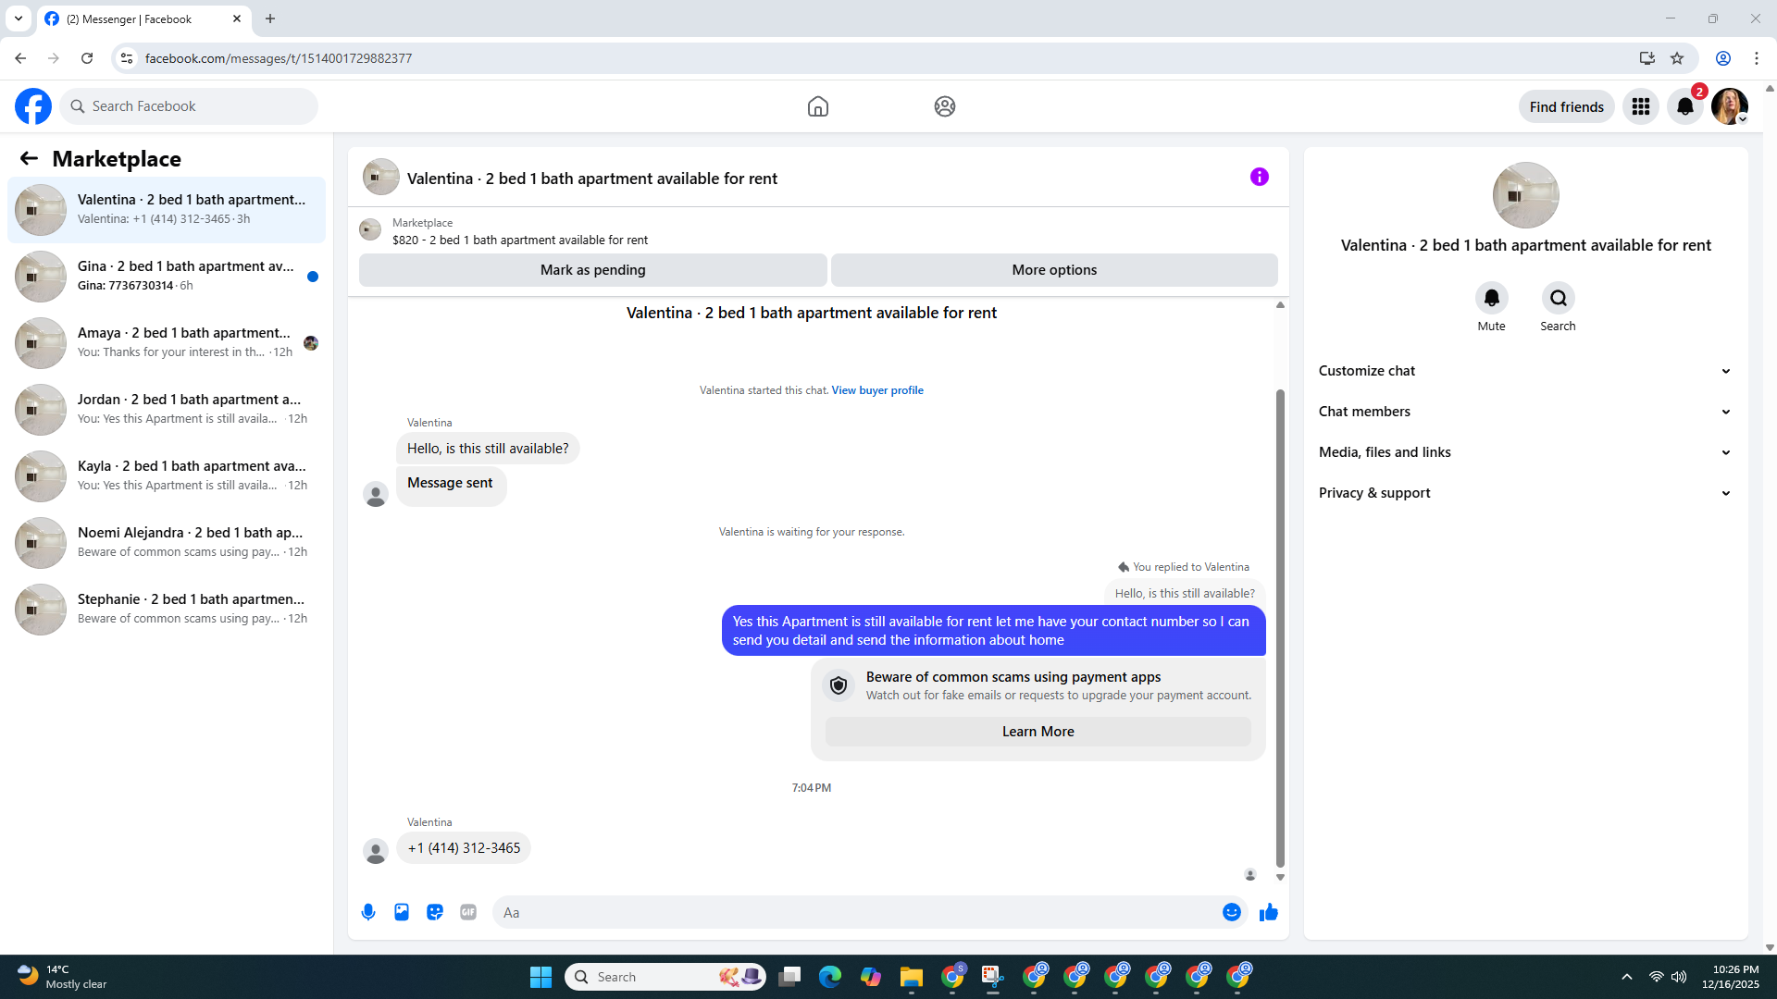Viewport: 1777px width, 999px height.
Task: Send a thumbs-up like
Action: [x=1268, y=912]
